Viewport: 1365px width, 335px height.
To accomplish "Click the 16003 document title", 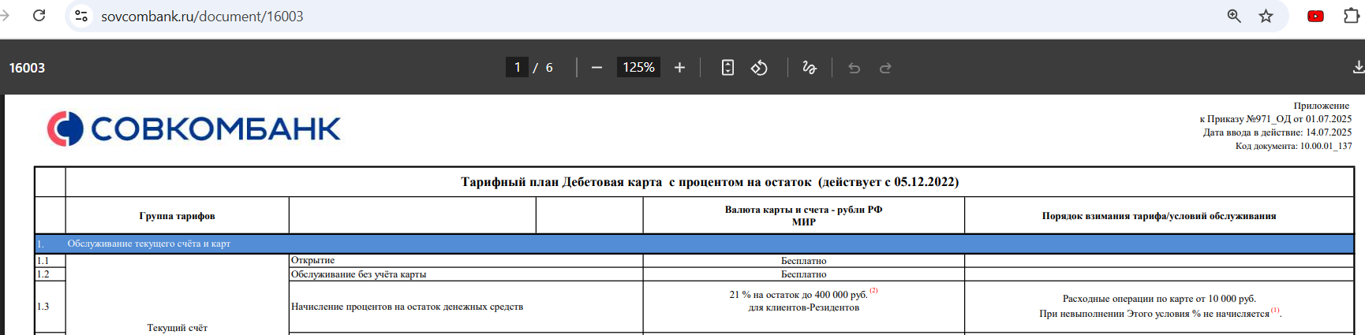I will point(27,68).
